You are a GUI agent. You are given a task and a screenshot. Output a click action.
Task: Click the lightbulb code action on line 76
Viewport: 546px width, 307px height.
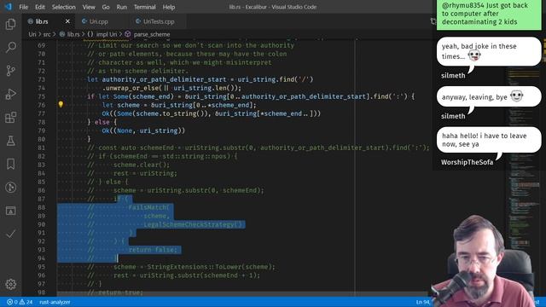coord(61,104)
